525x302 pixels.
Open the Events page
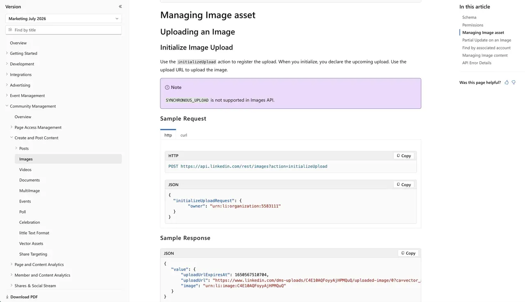tap(25, 201)
